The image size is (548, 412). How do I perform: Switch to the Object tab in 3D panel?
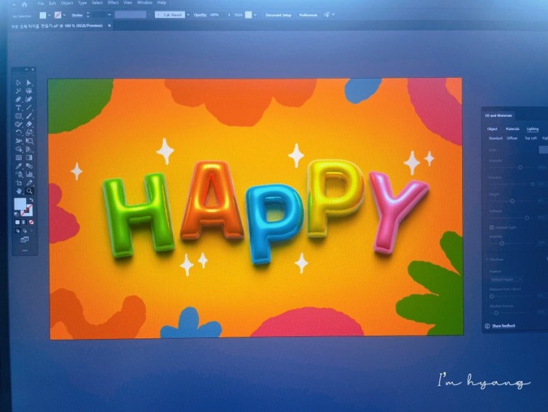click(x=492, y=129)
